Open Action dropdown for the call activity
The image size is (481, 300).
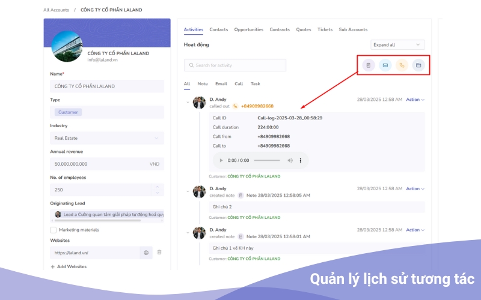(415, 100)
